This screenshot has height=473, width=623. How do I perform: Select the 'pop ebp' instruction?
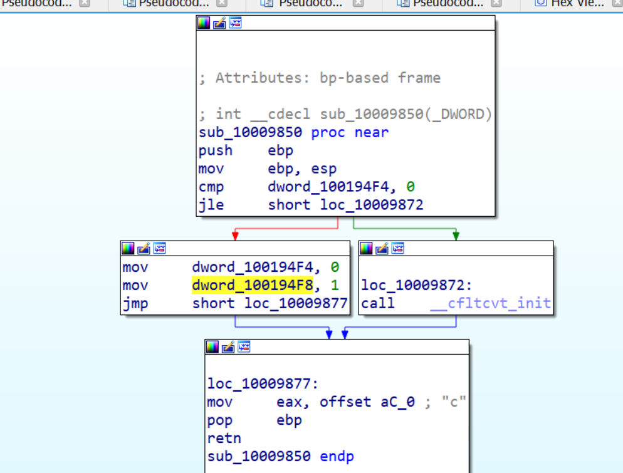coord(254,420)
